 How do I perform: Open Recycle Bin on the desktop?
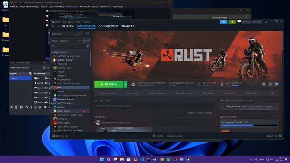(x=5, y=5)
